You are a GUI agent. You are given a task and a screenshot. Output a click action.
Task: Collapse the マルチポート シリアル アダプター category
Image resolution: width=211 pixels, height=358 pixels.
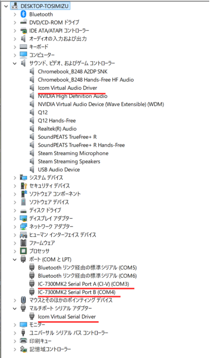[15, 309]
